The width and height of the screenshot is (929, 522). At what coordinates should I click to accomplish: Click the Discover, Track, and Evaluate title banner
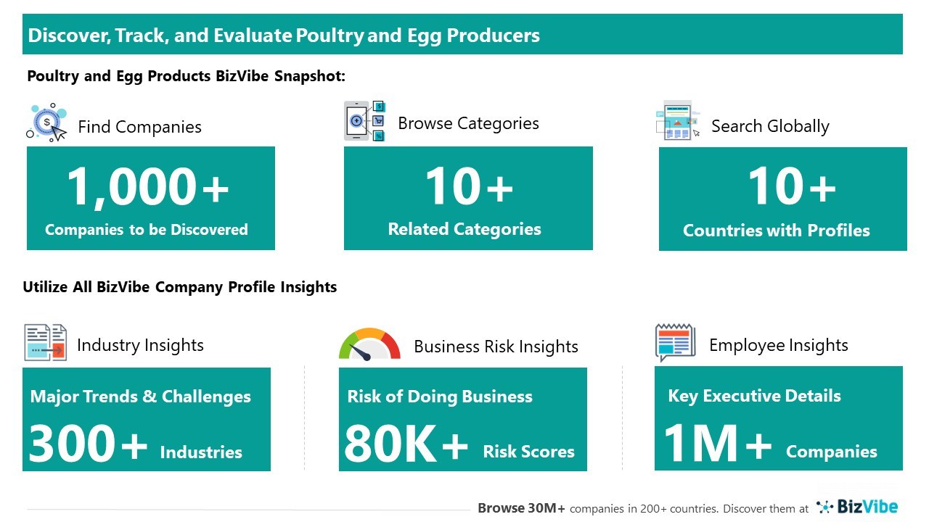462,35
